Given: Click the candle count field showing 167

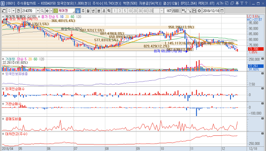Looking at the screenshot, I should [168, 11].
